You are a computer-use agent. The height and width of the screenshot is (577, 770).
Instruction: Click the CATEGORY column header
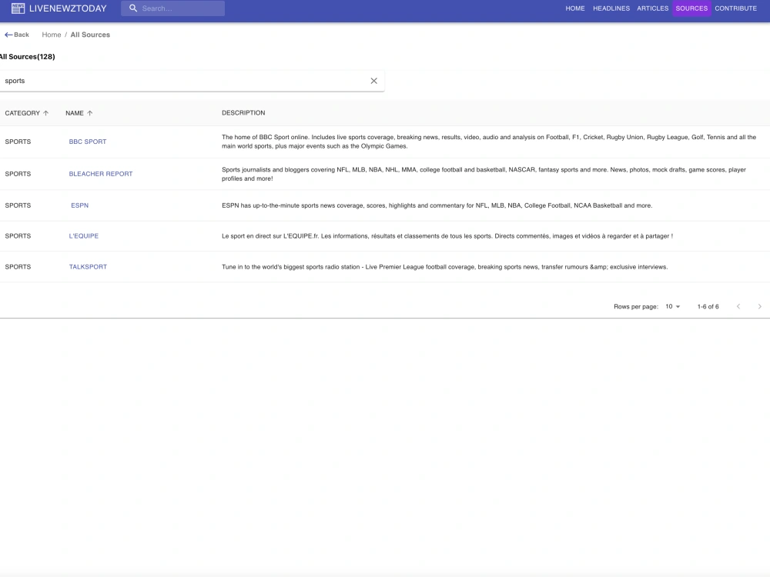(22, 113)
